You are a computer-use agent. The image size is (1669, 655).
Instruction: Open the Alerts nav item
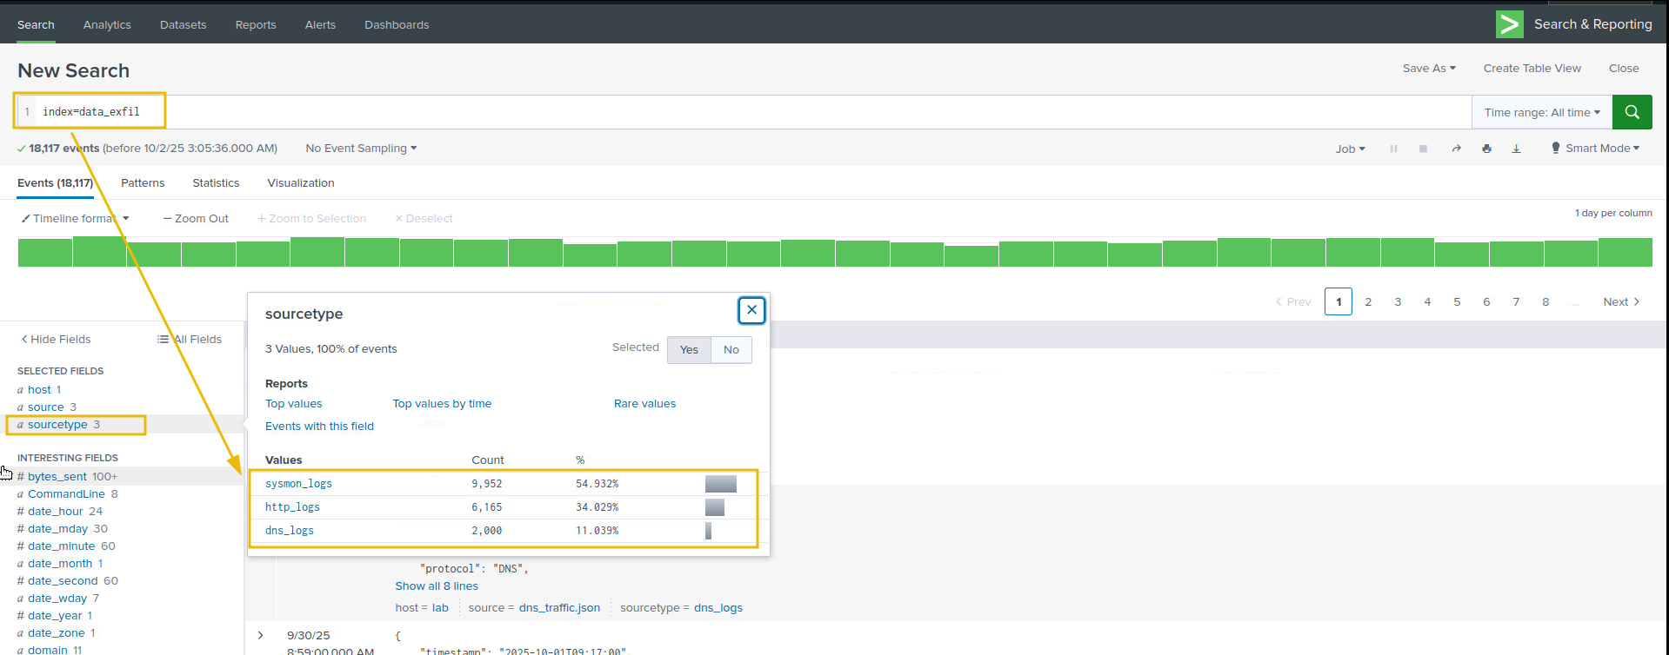click(320, 25)
